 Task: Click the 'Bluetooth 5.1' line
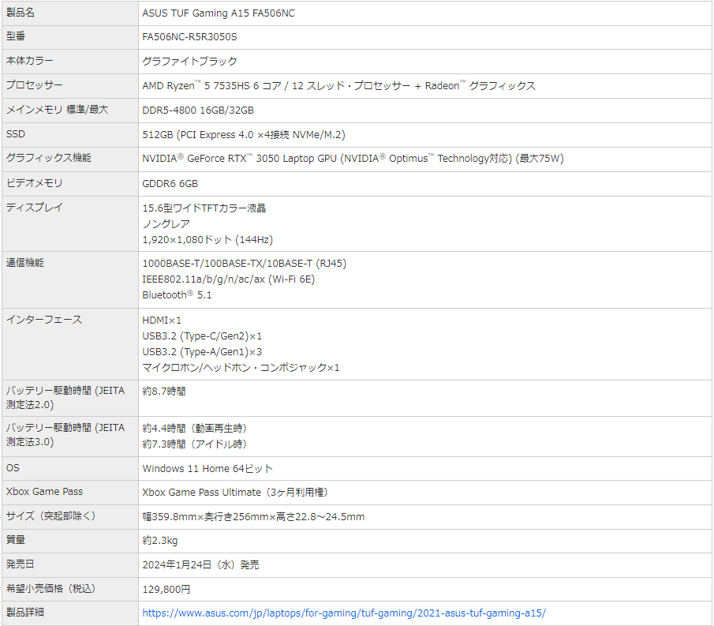pyautogui.click(x=177, y=294)
